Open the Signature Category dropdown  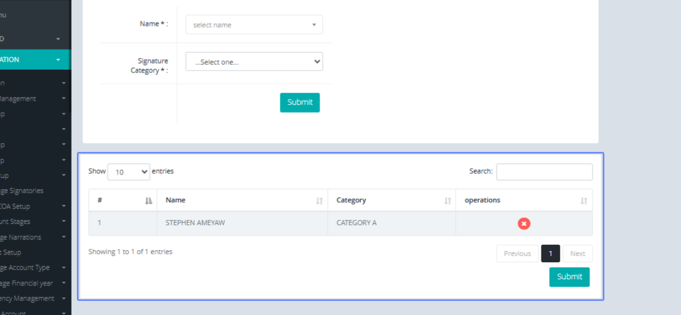click(254, 62)
